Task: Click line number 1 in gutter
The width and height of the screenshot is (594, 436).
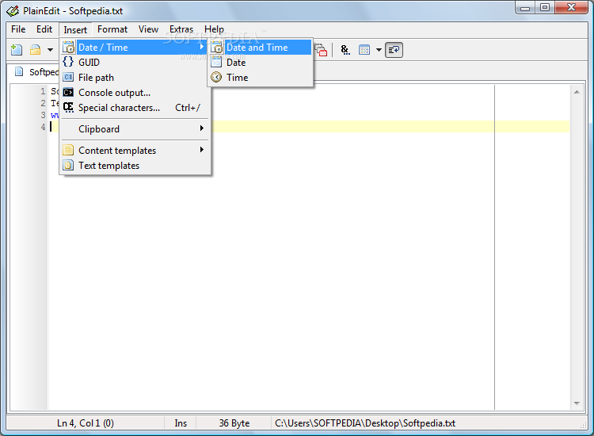Action: pyautogui.click(x=43, y=91)
